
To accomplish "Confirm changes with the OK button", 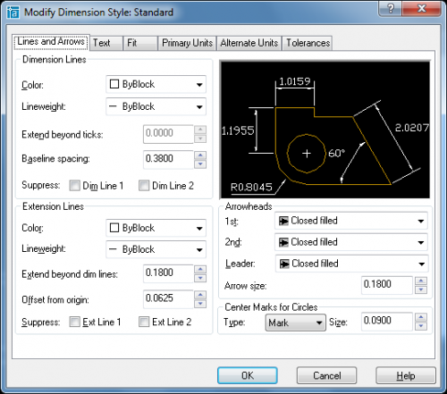I will 248,375.
